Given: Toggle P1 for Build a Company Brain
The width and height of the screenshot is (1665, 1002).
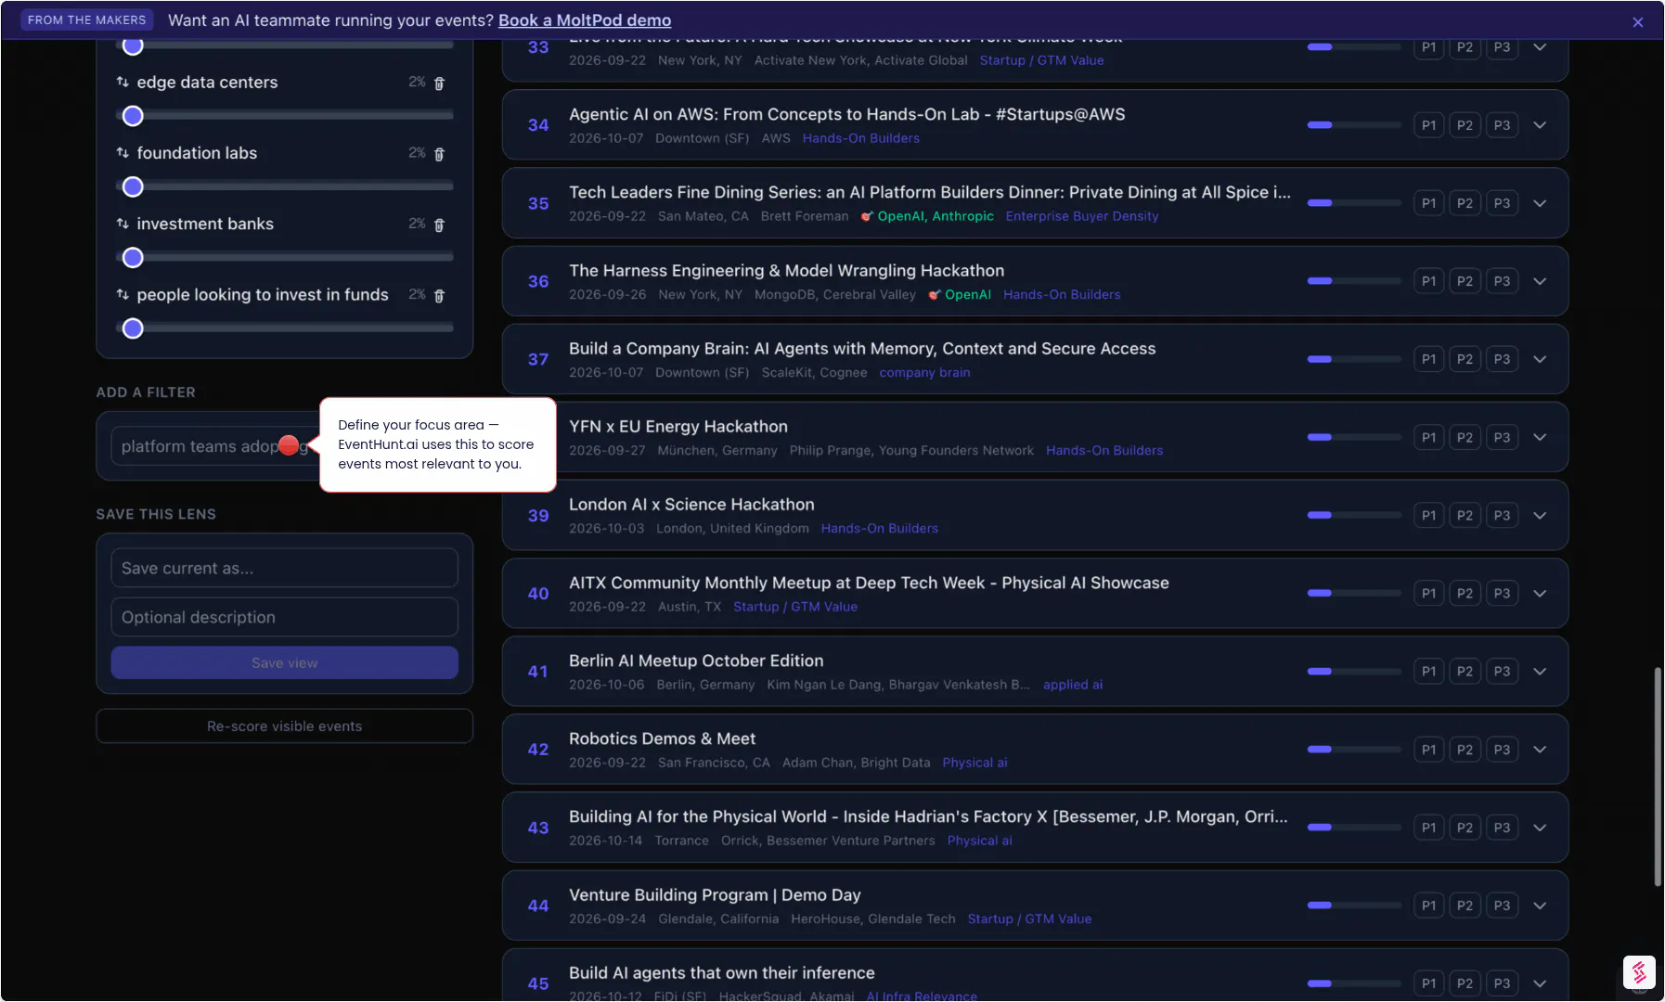Looking at the screenshot, I should (x=1428, y=359).
